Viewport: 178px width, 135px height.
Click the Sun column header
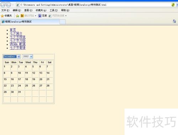[7, 62]
